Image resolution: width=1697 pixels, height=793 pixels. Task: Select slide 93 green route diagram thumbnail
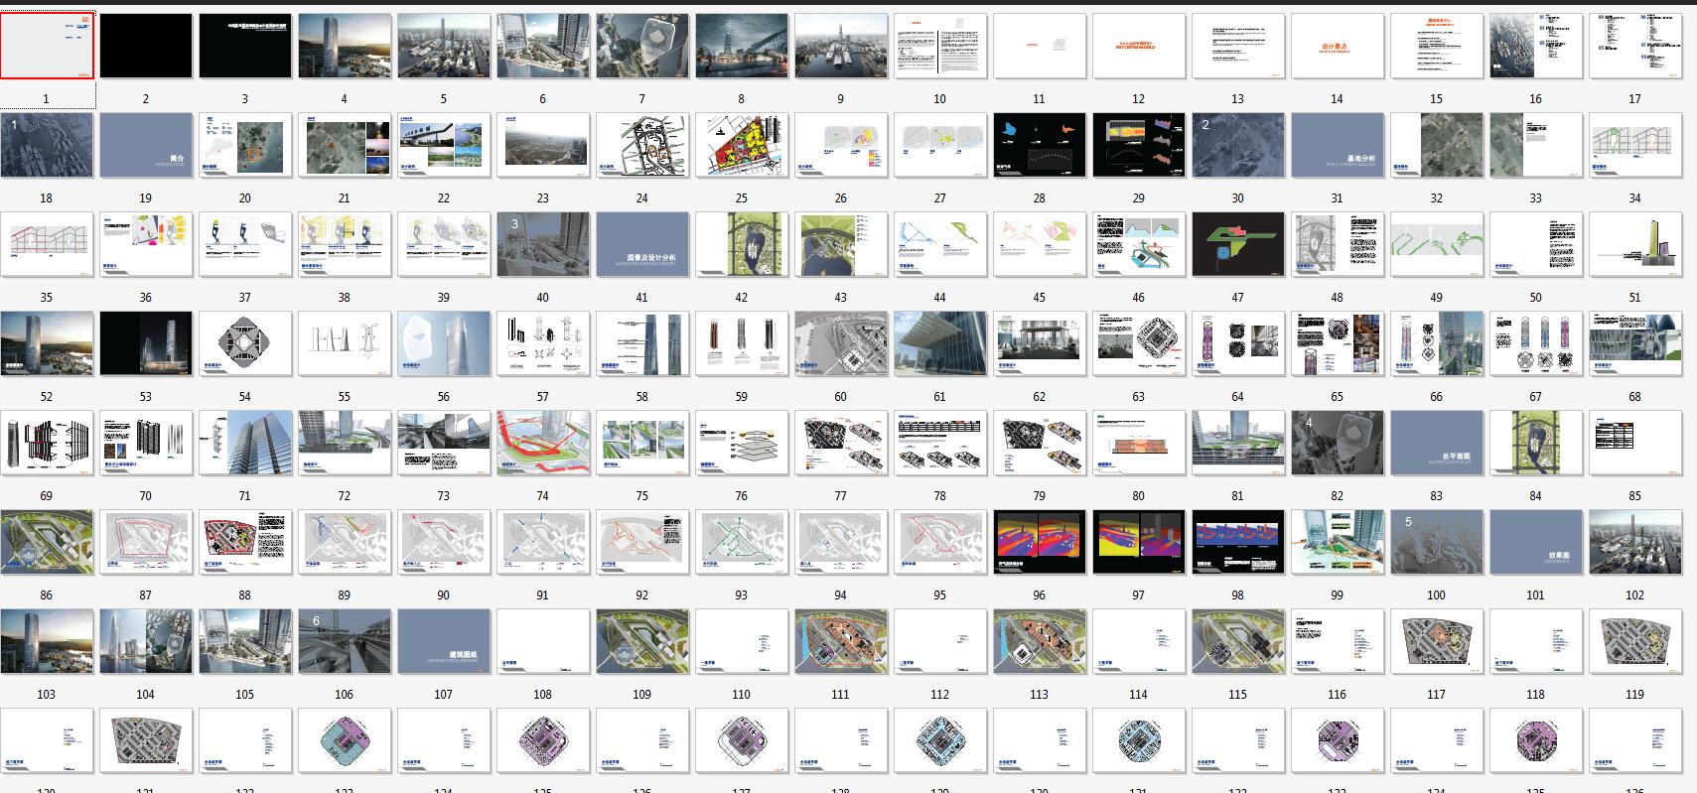pos(742,542)
